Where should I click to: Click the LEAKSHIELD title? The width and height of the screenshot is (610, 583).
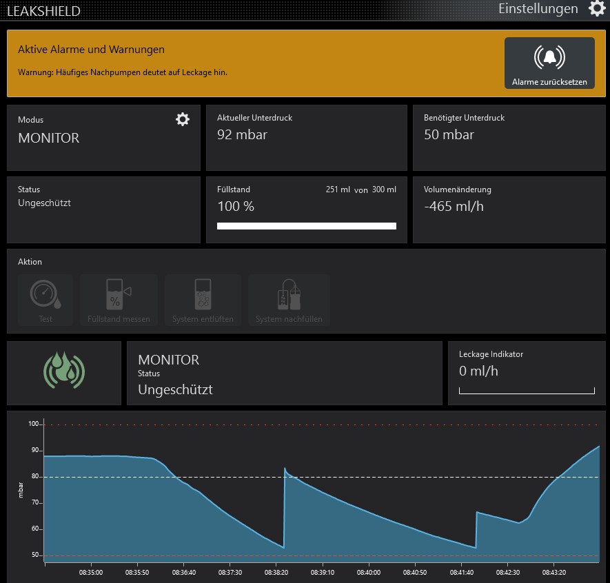point(43,11)
